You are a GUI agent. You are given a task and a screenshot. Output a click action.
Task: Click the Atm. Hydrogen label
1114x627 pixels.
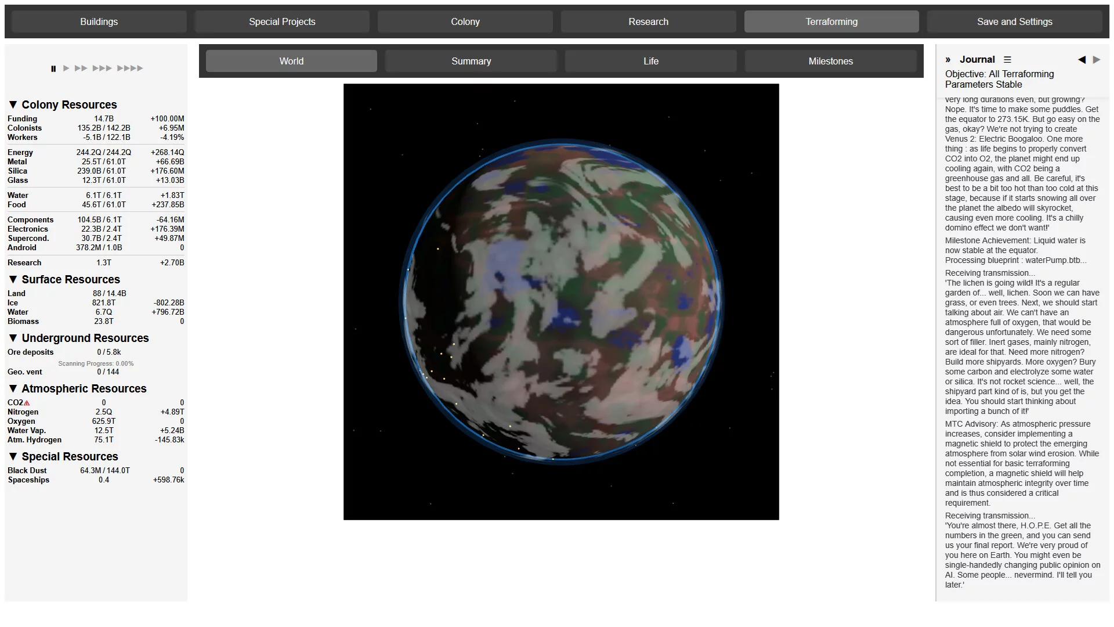[34, 439]
